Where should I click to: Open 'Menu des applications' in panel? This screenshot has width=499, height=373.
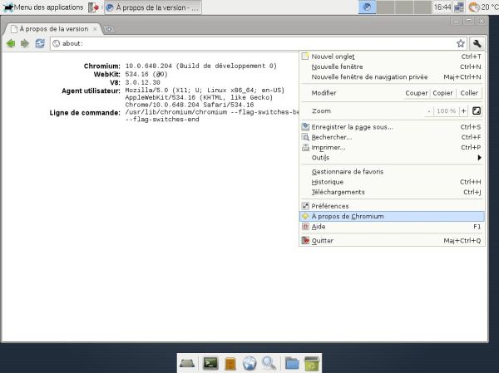43,7
